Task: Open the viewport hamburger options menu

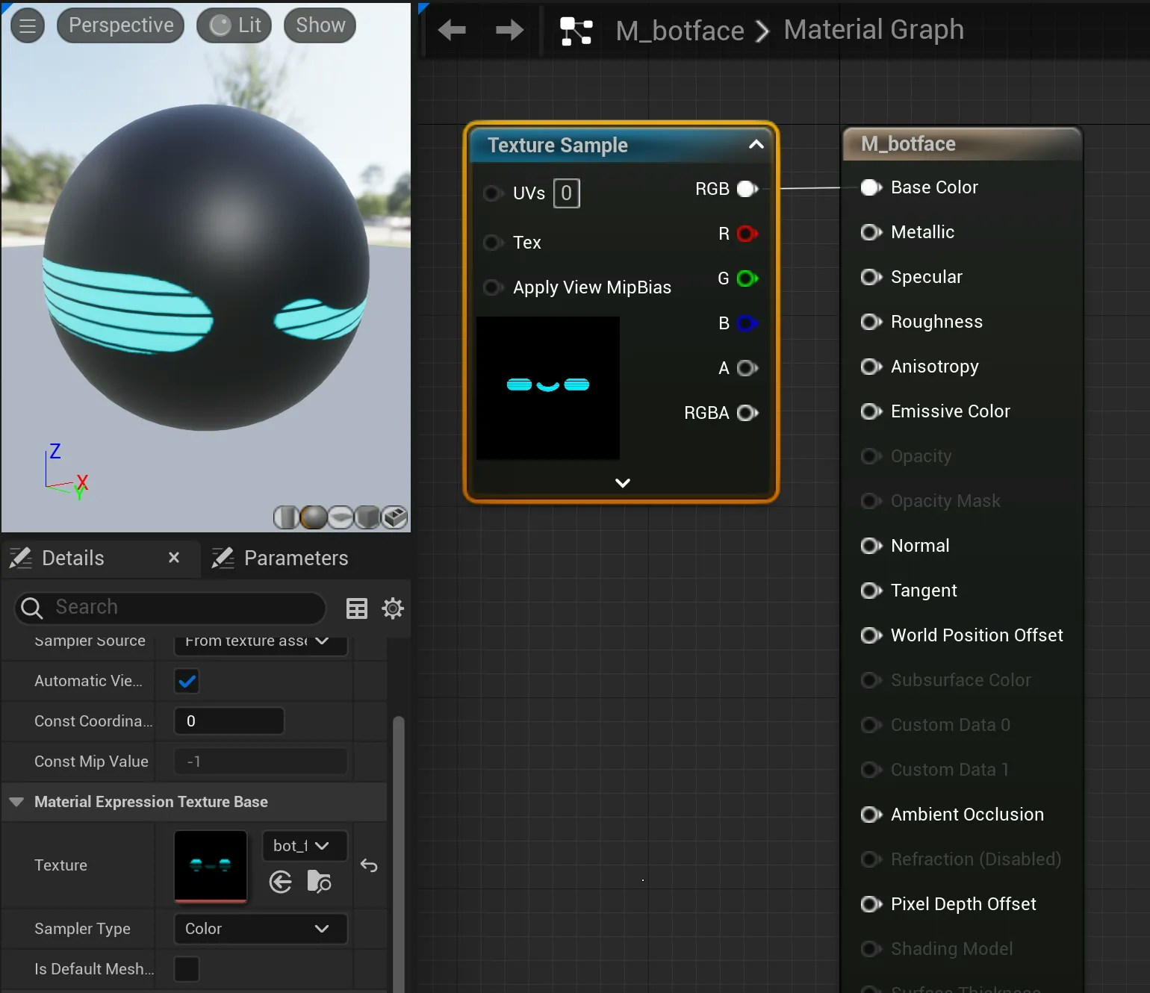Action: coord(28,25)
